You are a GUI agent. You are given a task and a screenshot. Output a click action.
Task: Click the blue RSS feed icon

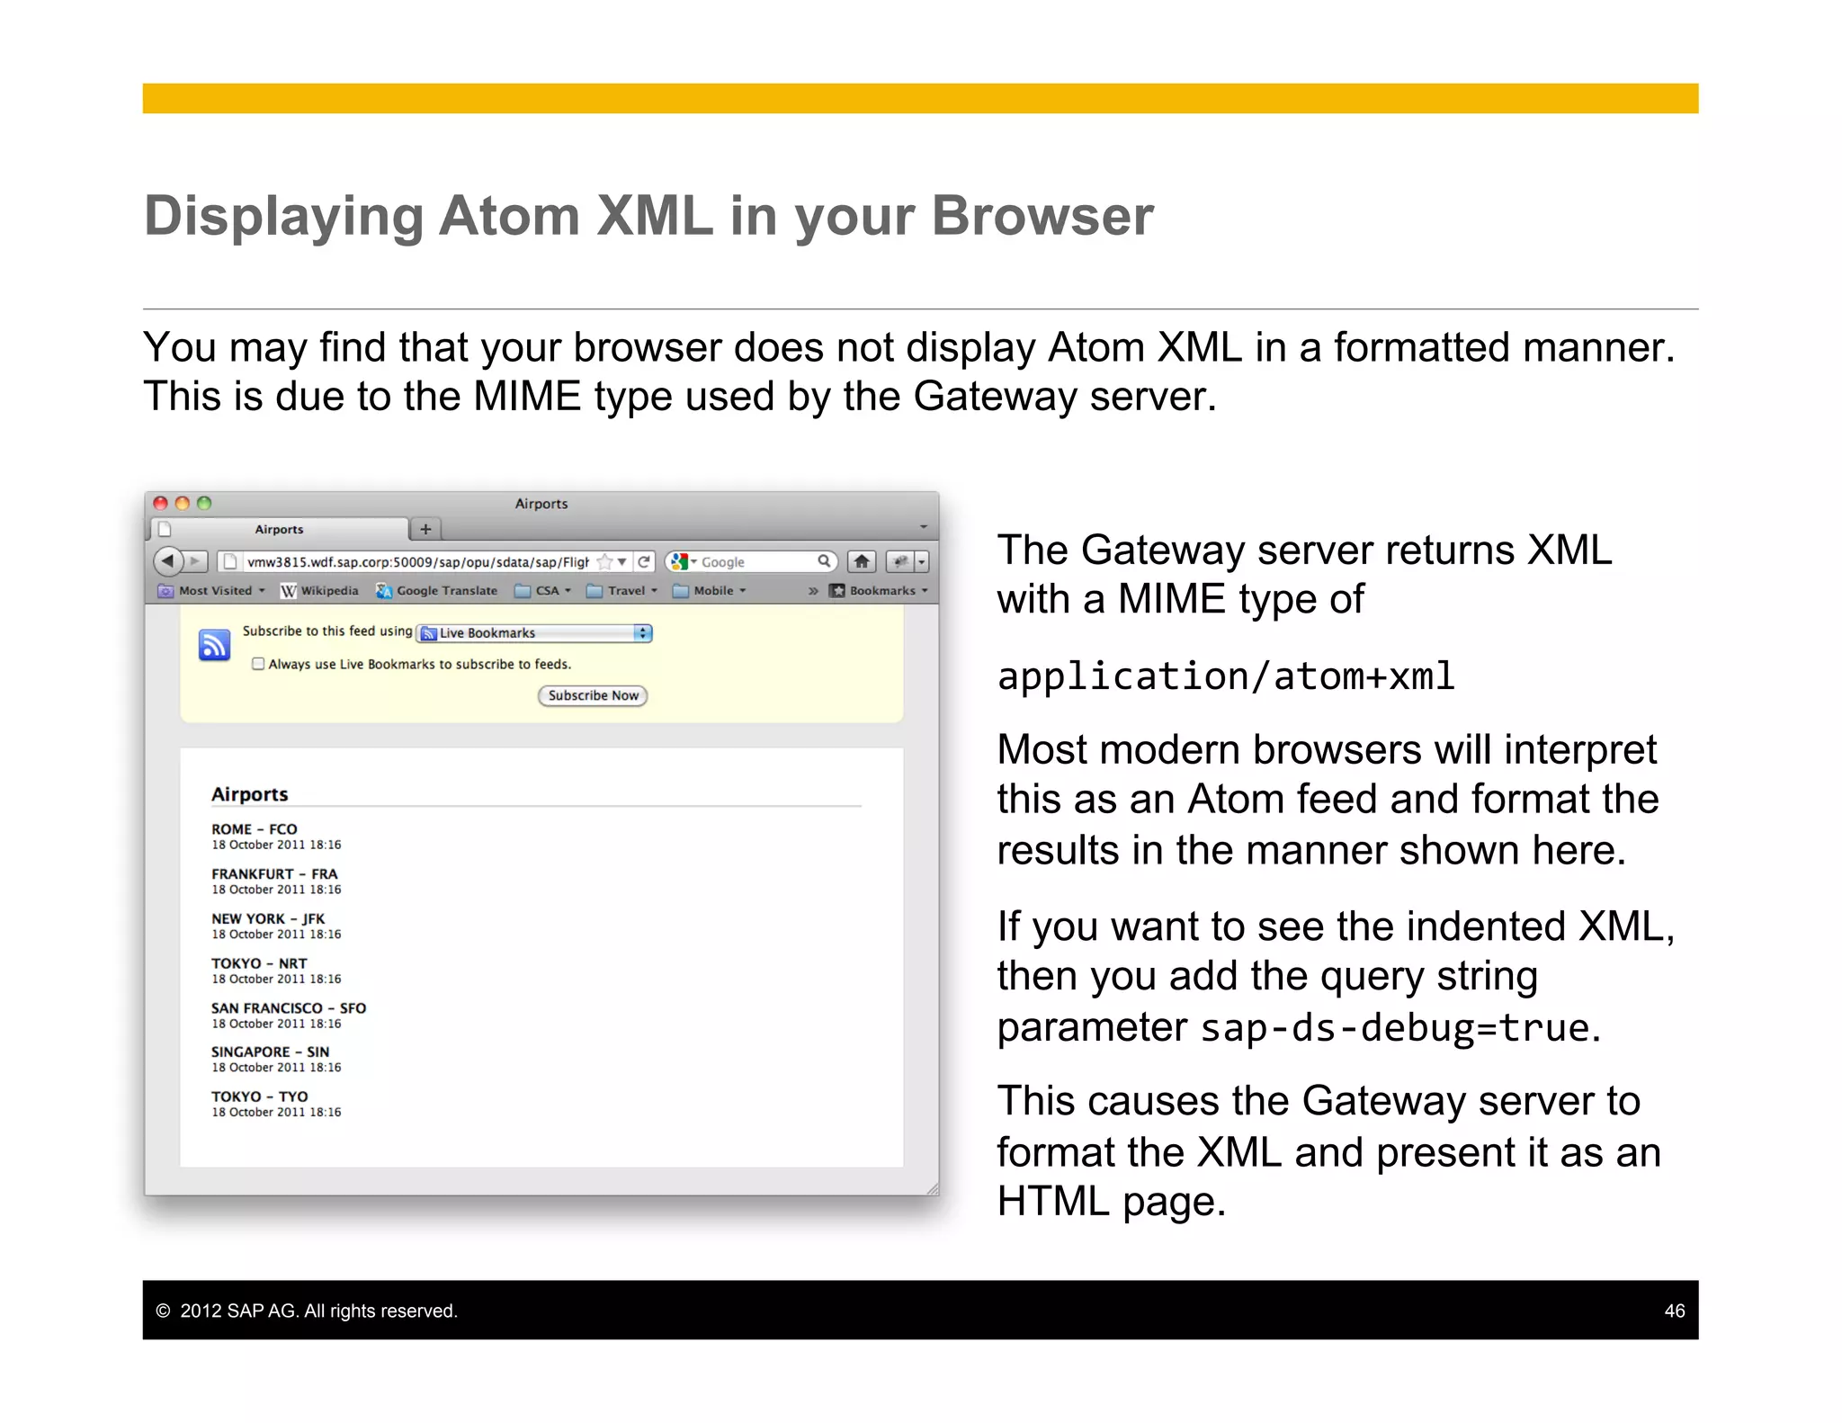point(214,645)
